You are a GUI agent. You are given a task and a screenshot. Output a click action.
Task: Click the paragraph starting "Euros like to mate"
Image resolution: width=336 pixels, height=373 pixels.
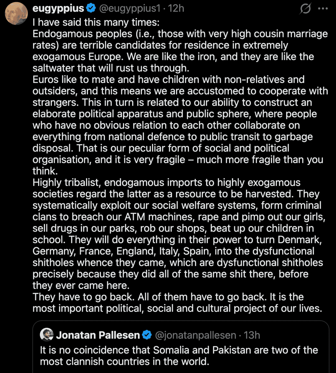point(168,80)
